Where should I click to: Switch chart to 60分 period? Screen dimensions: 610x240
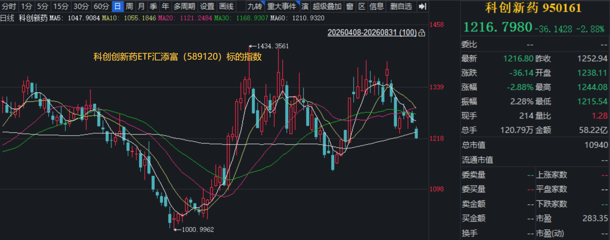101,6
